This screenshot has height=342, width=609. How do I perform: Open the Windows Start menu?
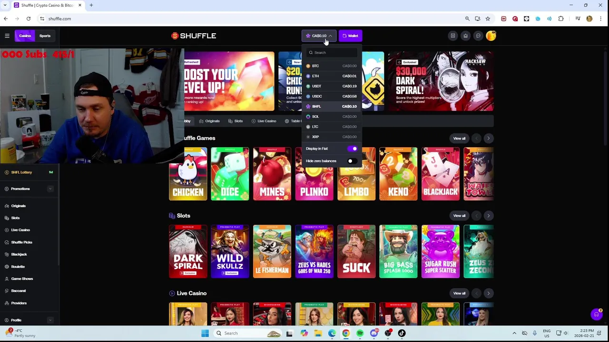point(205,333)
